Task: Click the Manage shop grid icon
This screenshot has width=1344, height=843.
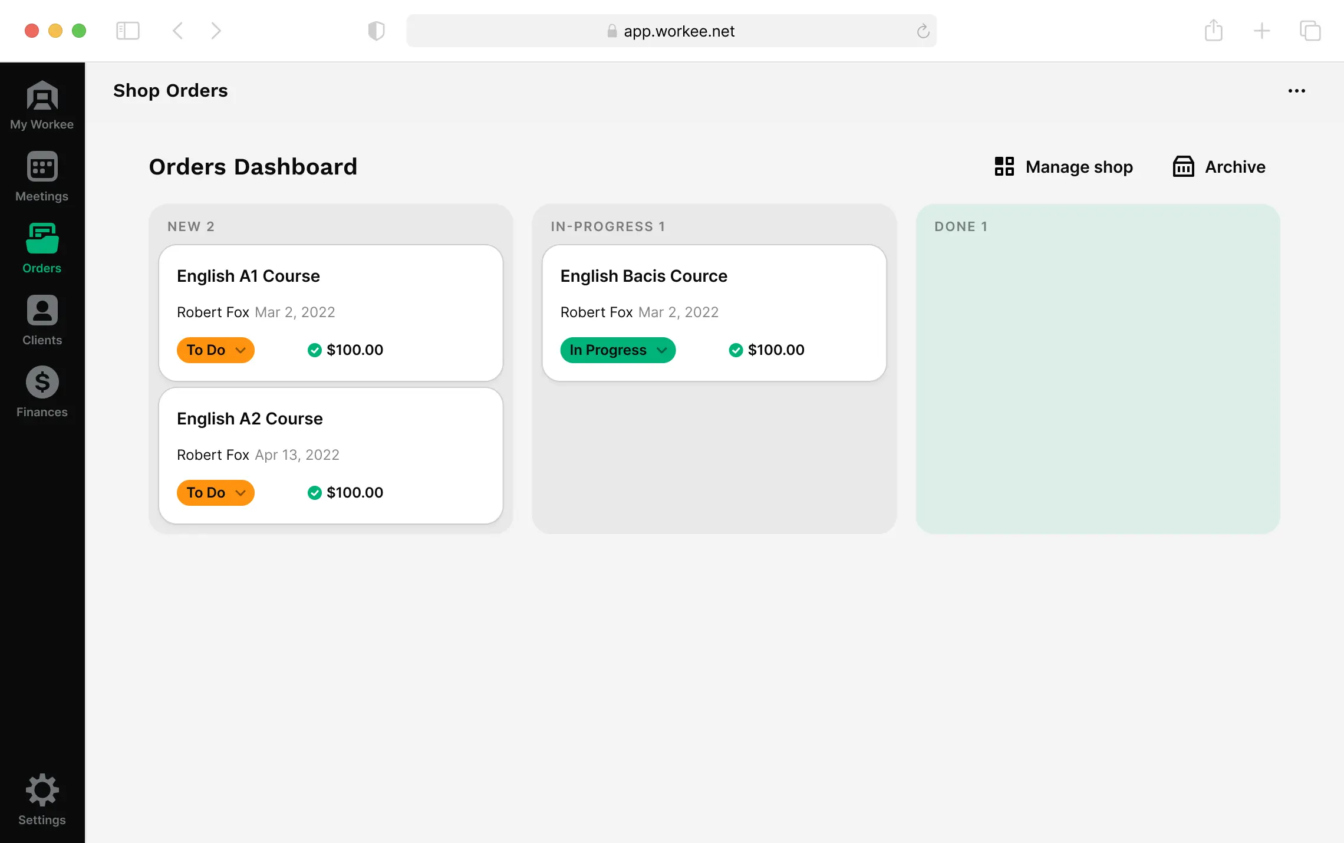Action: click(1004, 167)
